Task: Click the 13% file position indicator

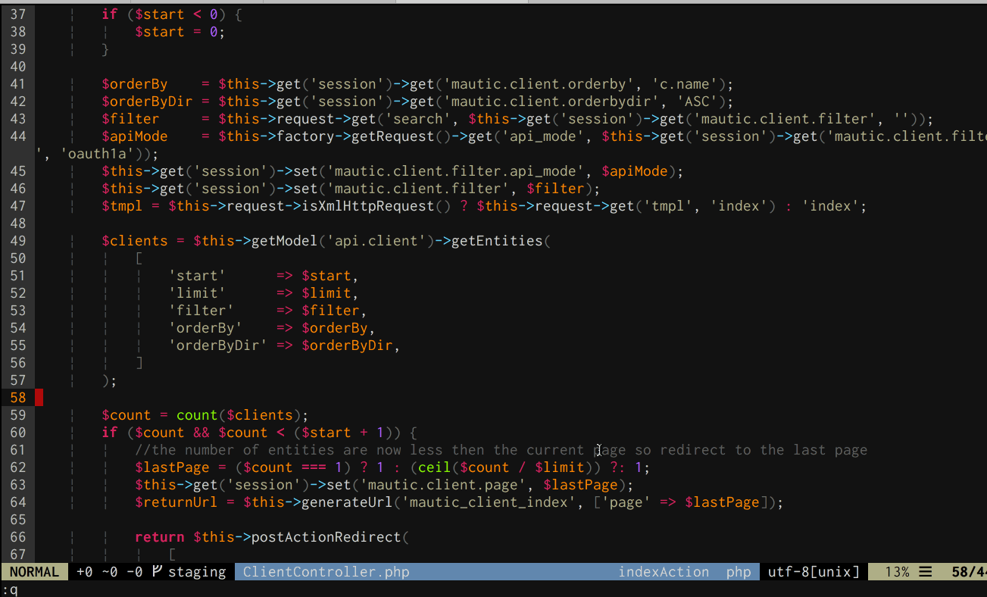Action: tap(897, 572)
